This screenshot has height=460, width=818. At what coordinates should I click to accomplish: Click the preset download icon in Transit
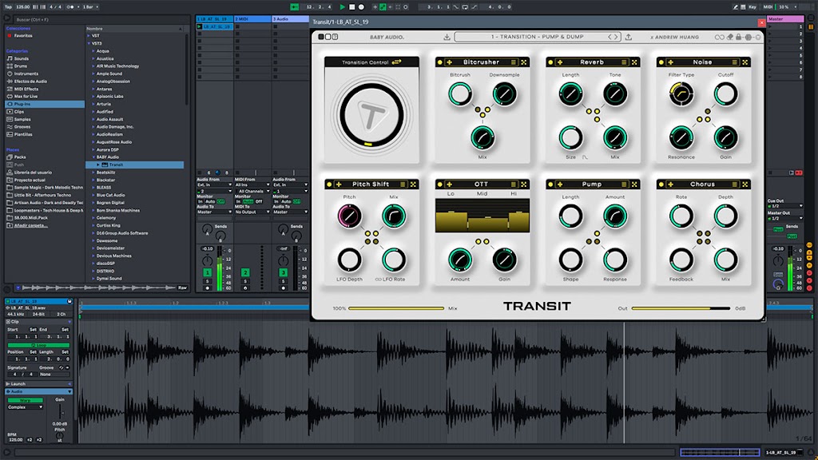coord(447,37)
